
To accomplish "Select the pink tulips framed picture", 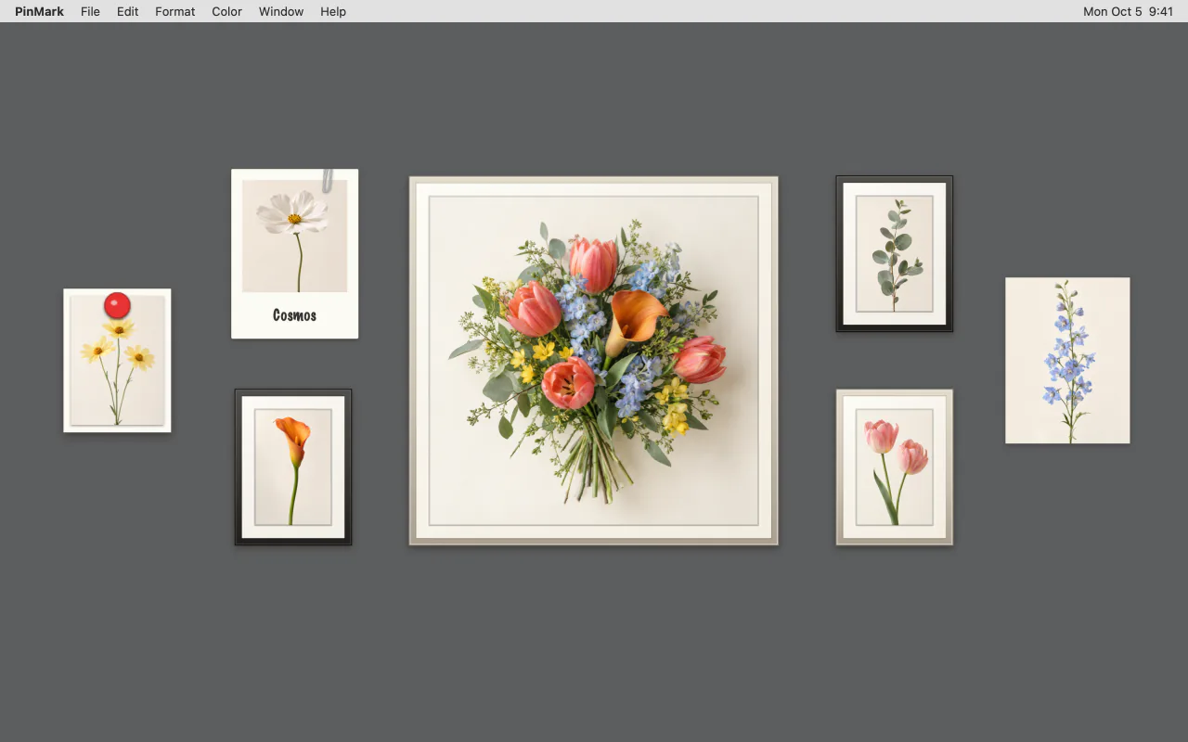I will tap(895, 467).
